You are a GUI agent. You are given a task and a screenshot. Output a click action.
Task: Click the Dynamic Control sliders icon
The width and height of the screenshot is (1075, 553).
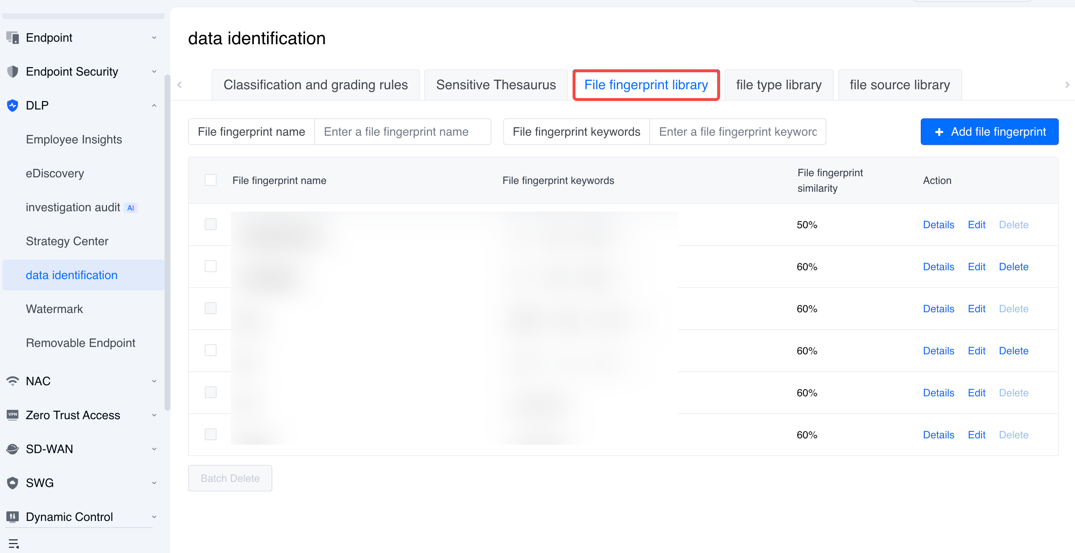(x=13, y=517)
